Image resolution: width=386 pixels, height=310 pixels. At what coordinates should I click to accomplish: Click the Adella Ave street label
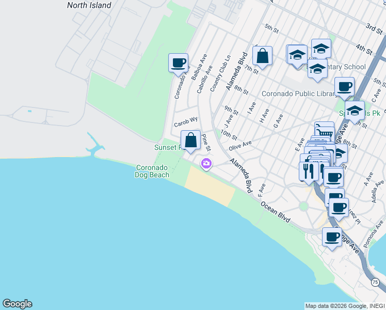[x=378, y=192]
